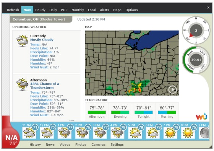View the Alerts tab

(104, 10)
